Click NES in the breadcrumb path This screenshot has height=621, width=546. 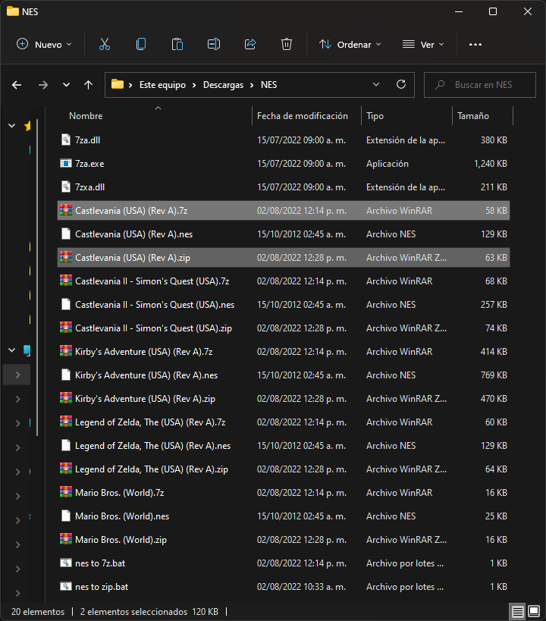click(268, 85)
